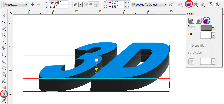The width and height of the screenshot is (224, 104).
Task: Choose the Eraser tool
Action: coord(4,28)
